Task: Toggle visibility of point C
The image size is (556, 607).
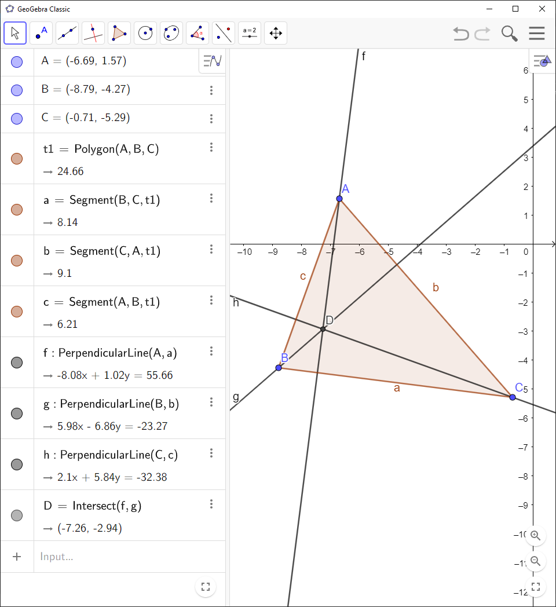Action: click(17, 119)
